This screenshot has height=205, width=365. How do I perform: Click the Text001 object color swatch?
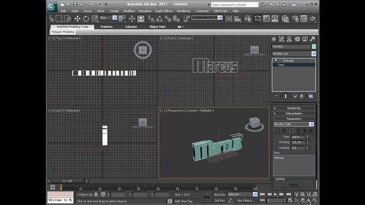click(314, 47)
